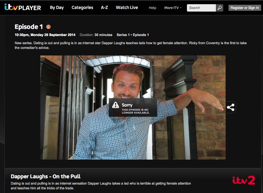The width and height of the screenshot is (263, 193).
Task: Click the 'Sorry' unavailable message box
Action: click(x=133, y=107)
